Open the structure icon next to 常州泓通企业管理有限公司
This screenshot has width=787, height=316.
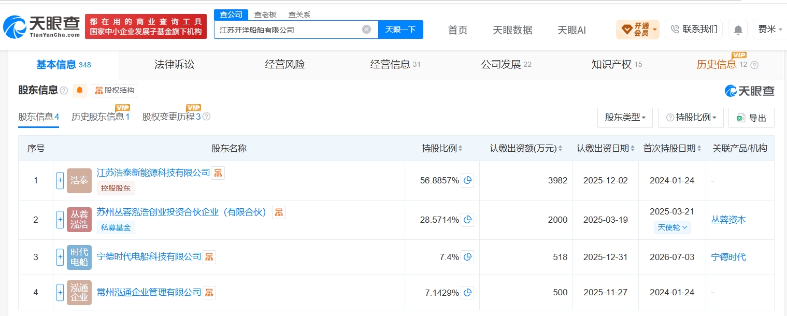(x=209, y=292)
